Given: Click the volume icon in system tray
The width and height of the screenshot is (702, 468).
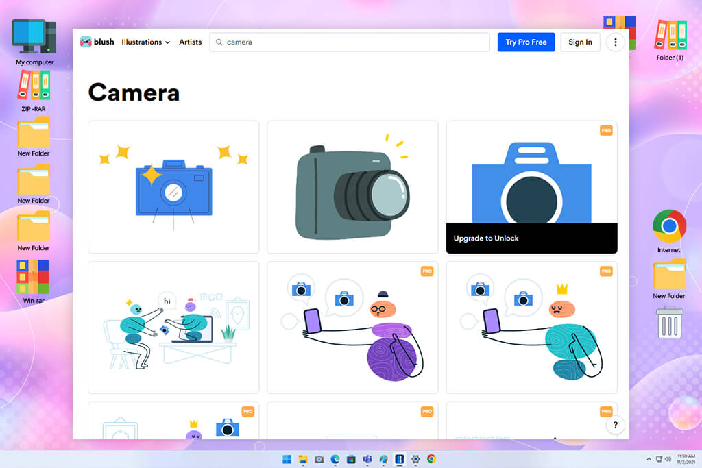Looking at the screenshot, I should click(668, 459).
